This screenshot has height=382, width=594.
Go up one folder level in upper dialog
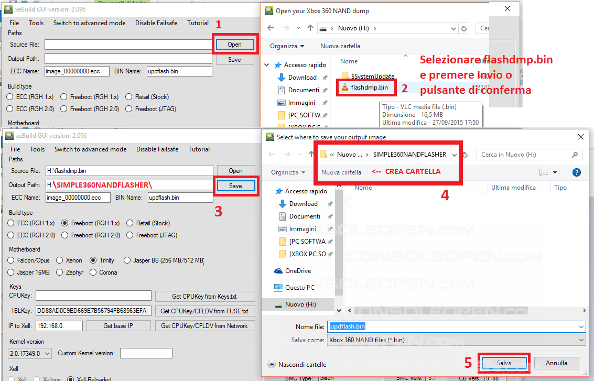310,28
